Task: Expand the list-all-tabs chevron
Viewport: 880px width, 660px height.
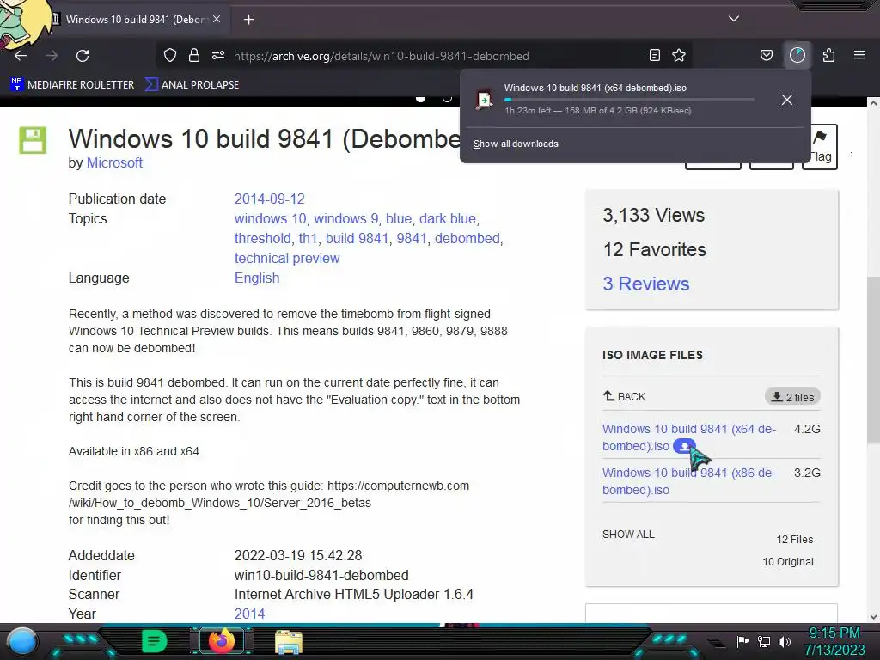Action: pos(734,19)
